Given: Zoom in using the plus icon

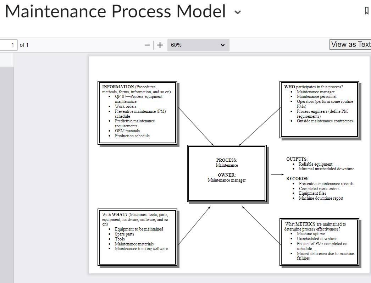Looking at the screenshot, I should (x=160, y=45).
